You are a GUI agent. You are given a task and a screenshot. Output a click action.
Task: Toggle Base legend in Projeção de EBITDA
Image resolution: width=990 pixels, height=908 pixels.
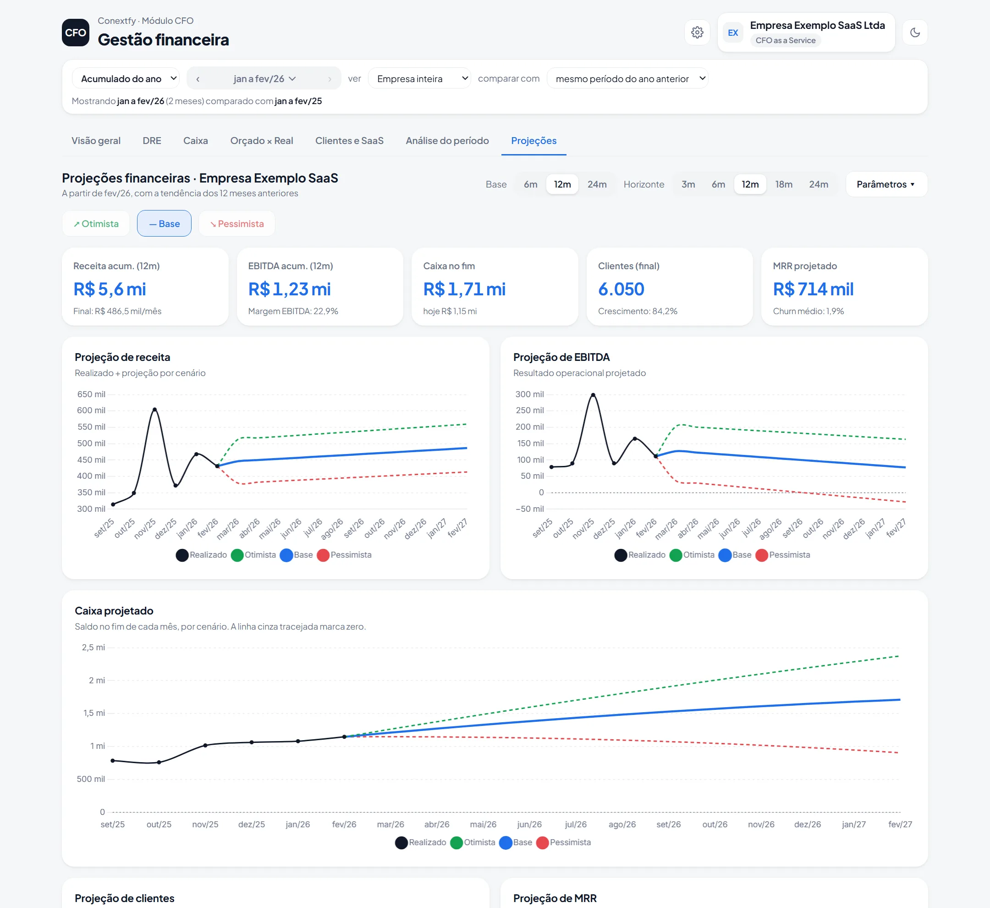(735, 555)
